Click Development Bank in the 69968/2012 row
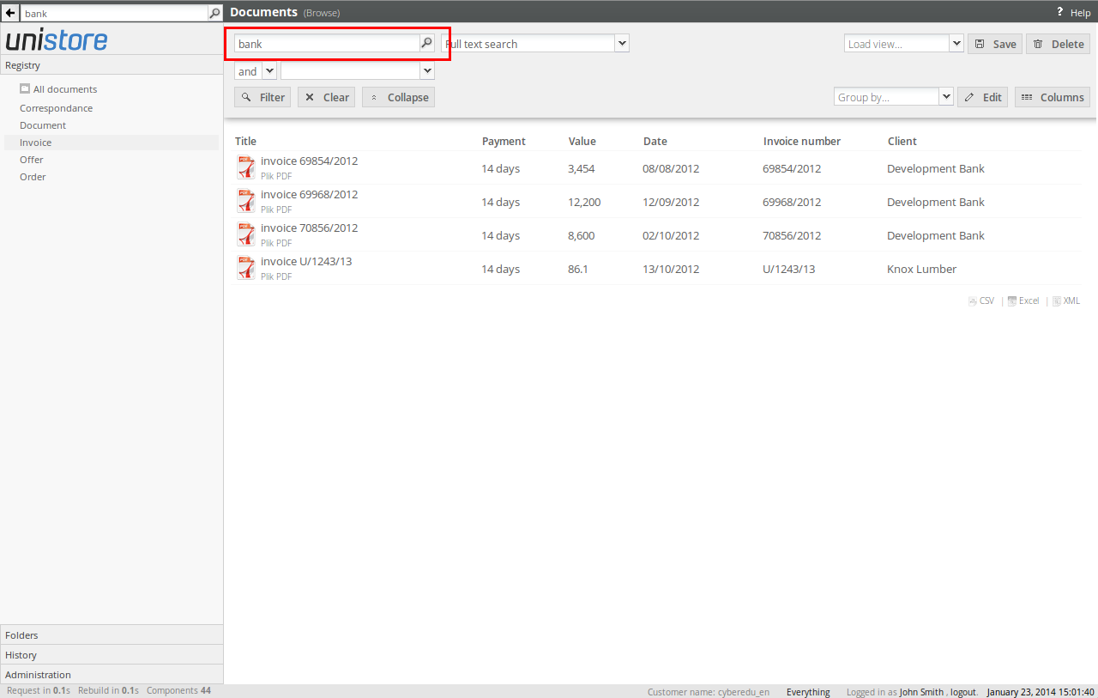The image size is (1098, 698). coord(936,202)
